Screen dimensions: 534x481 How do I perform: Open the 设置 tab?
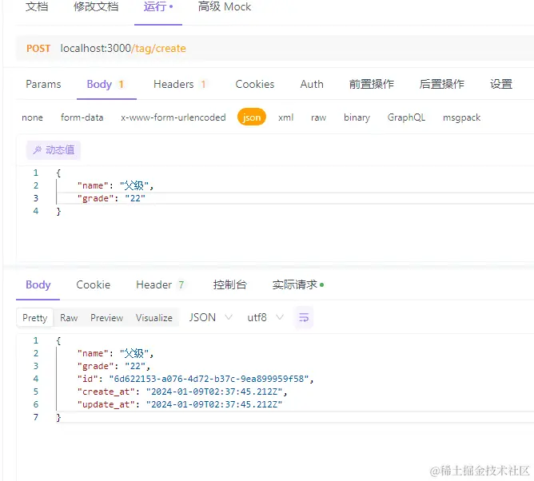[501, 84]
